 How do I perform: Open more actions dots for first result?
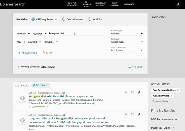point(145,92)
